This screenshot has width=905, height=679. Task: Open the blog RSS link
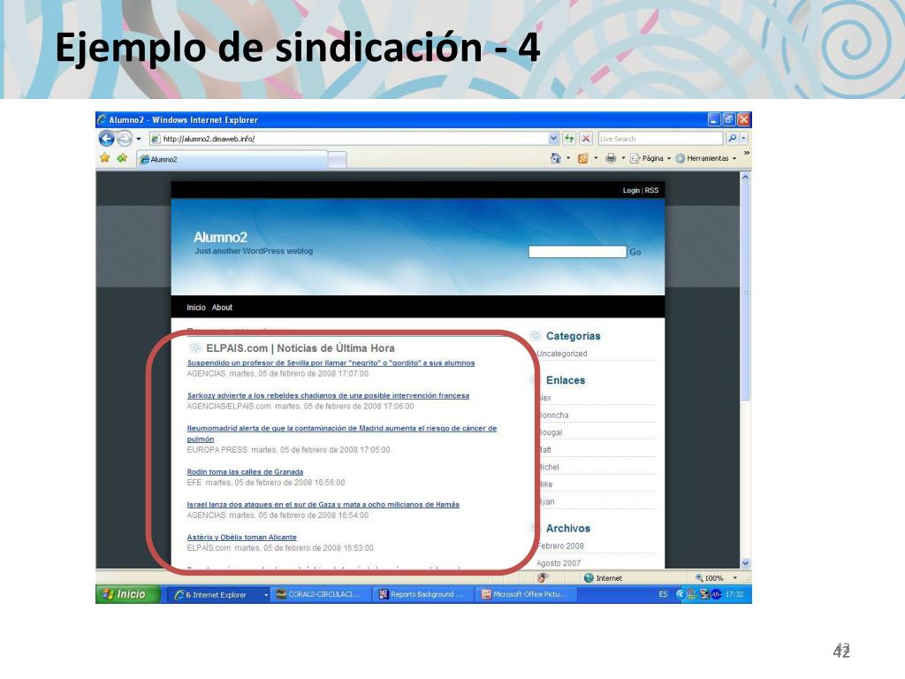click(x=651, y=191)
